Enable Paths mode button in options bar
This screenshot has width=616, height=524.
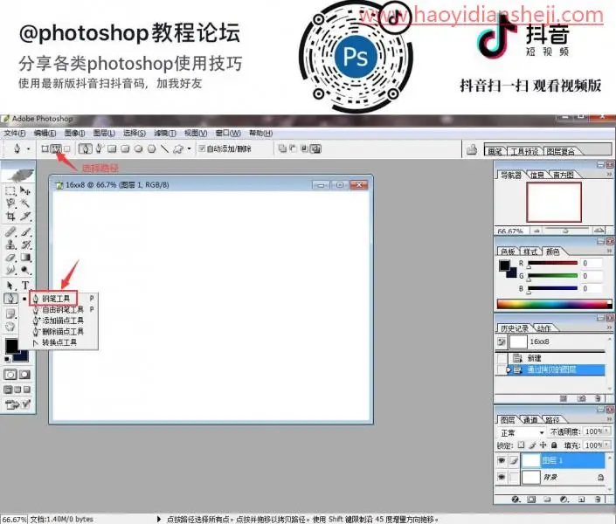pos(56,148)
